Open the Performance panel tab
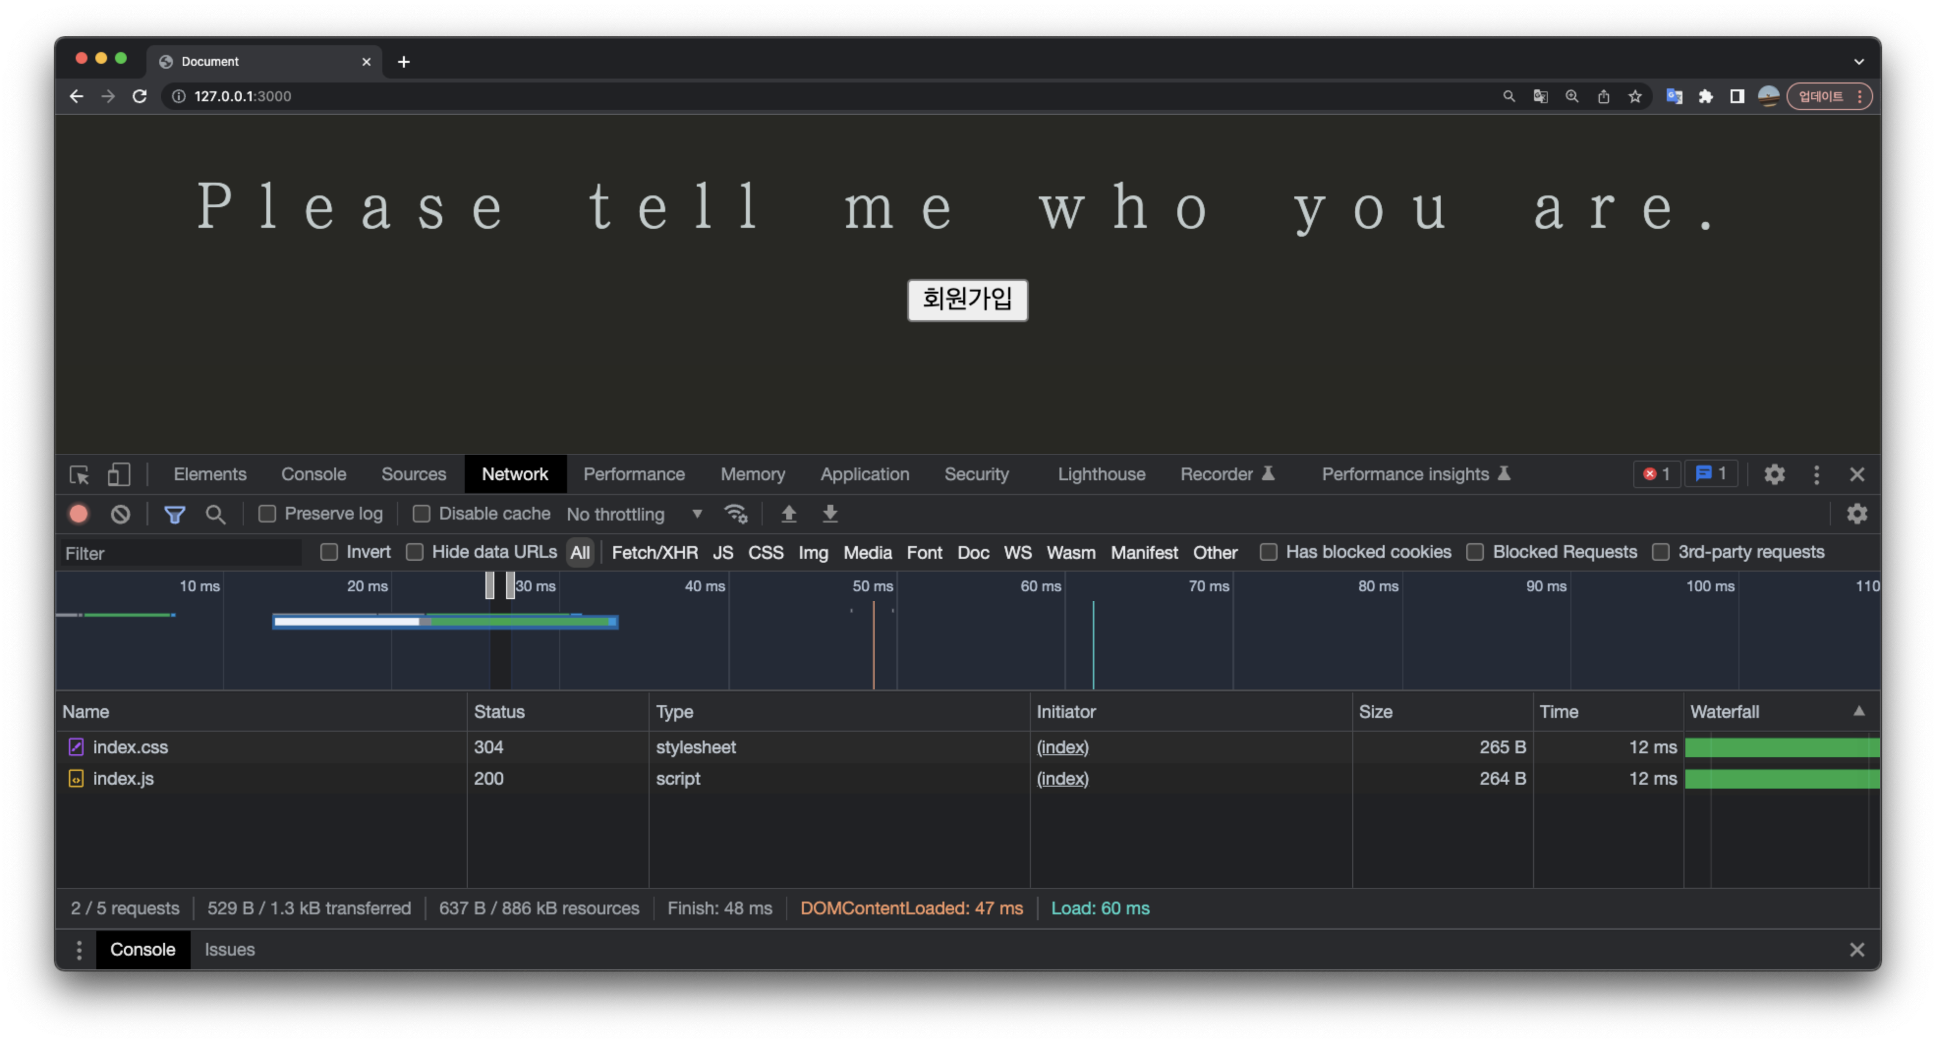This screenshot has height=1043, width=1936. pyautogui.click(x=633, y=474)
